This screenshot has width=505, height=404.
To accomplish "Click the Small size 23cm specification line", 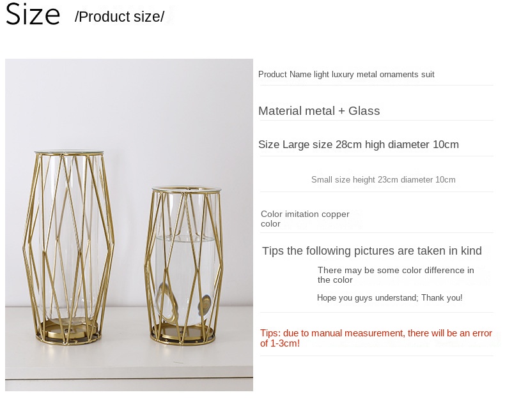I will 383,180.
